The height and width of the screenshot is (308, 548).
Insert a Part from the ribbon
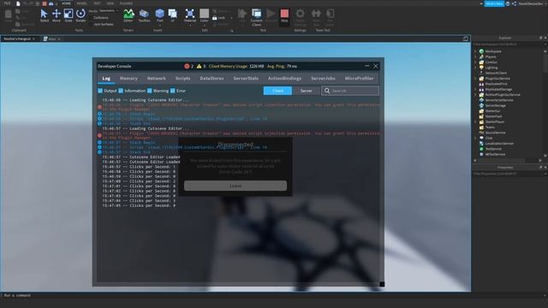pyautogui.click(x=160, y=15)
